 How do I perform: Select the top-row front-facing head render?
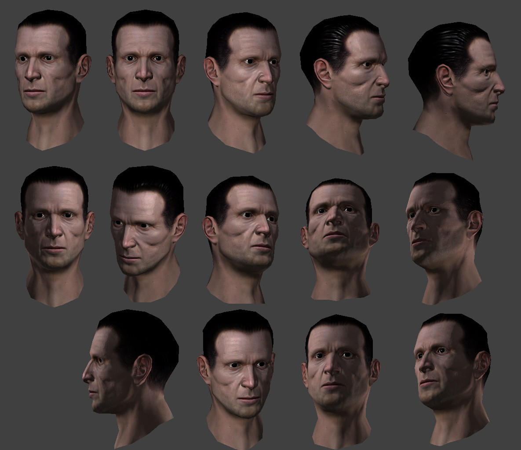coord(146,80)
